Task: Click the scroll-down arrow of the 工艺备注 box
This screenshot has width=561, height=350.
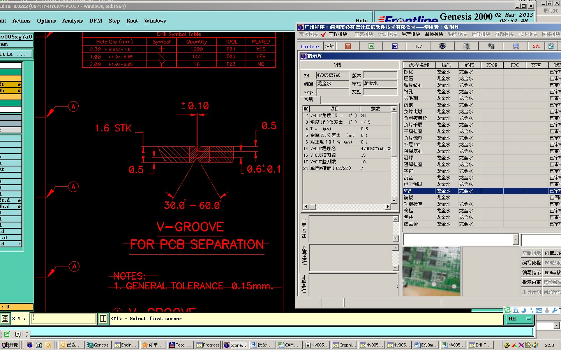Action: [x=395, y=238]
